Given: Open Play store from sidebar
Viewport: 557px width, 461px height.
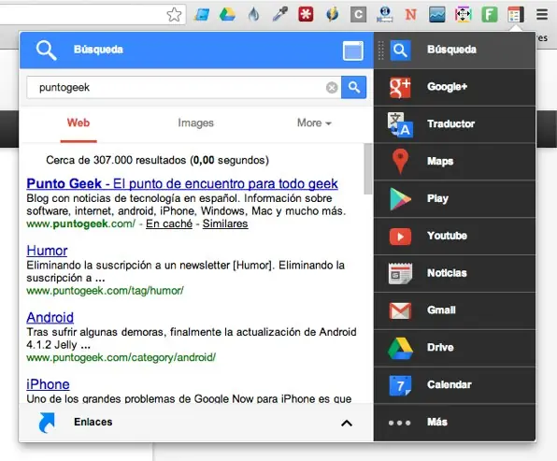Looking at the screenshot, I should point(455,199).
